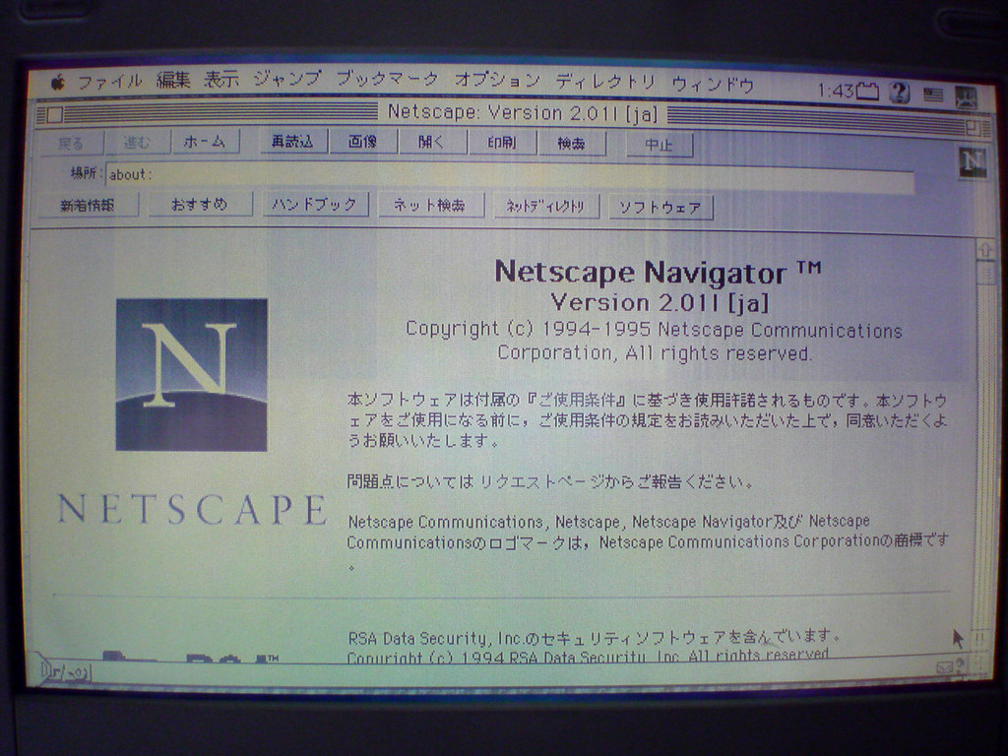Click the window title Netscape: Version 2.01I
The width and height of the screenshot is (1008, 756).
523,113
